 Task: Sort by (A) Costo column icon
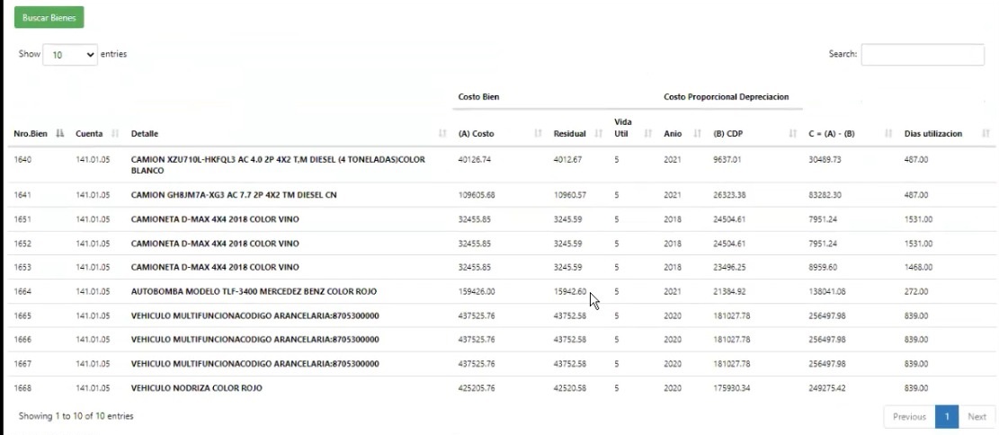(538, 134)
